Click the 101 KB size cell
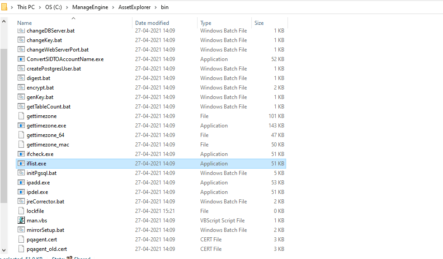The image size is (443, 259). [x=276, y=116]
